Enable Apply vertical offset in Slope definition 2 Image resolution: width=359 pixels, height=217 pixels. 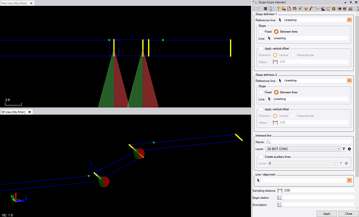click(261, 109)
